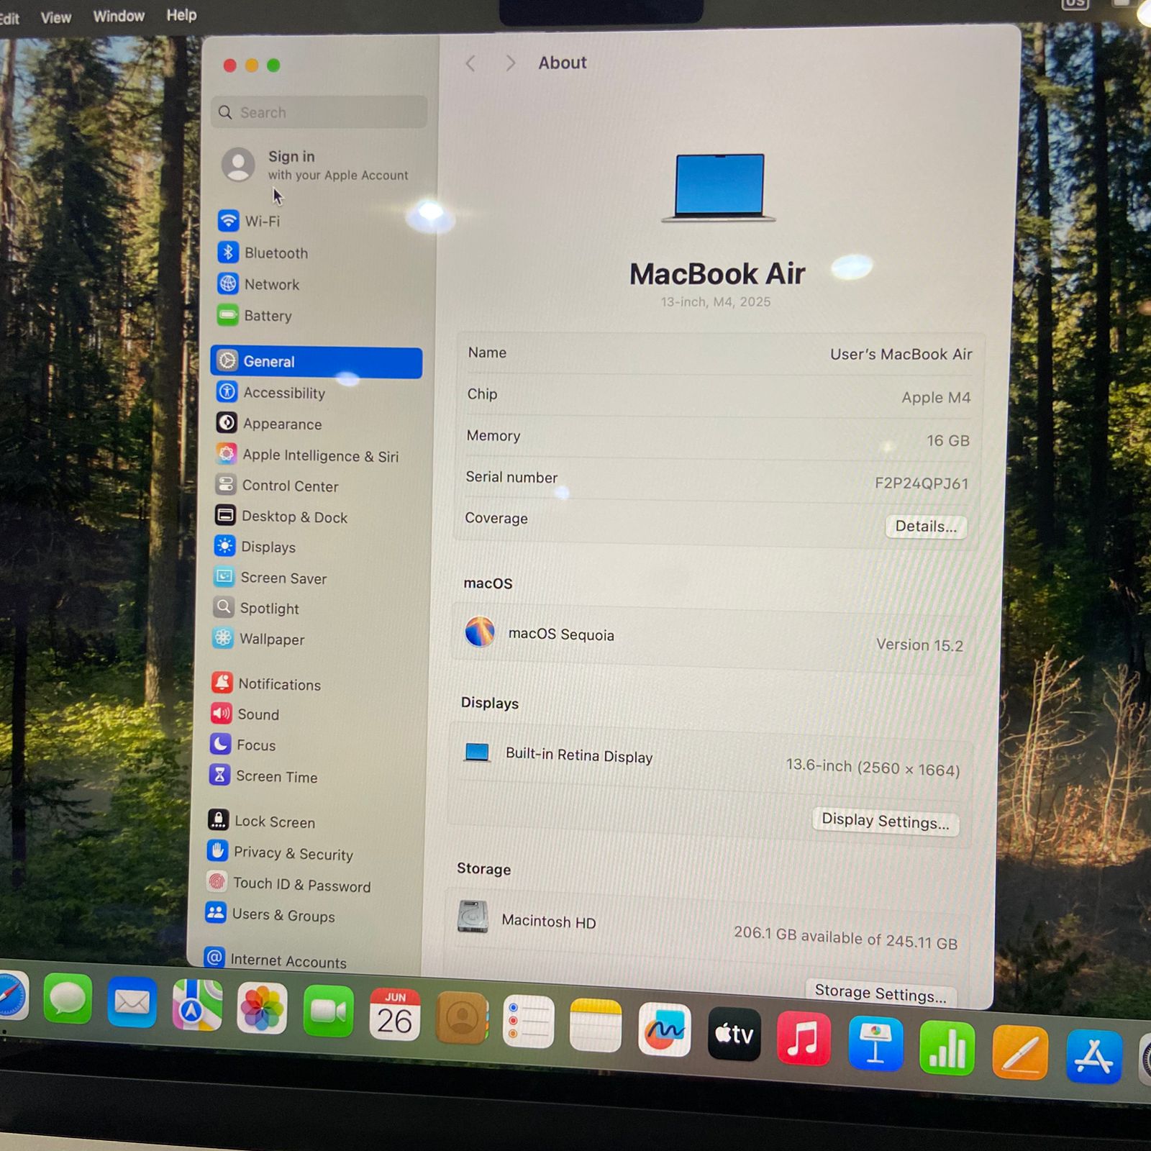Open Music app from the Dock
The image size is (1151, 1151).
[804, 1039]
